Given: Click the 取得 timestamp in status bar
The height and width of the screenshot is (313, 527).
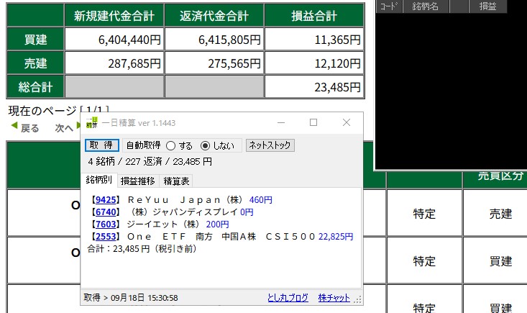Looking at the screenshot, I should pyautogui.click(x=131, y=298).
